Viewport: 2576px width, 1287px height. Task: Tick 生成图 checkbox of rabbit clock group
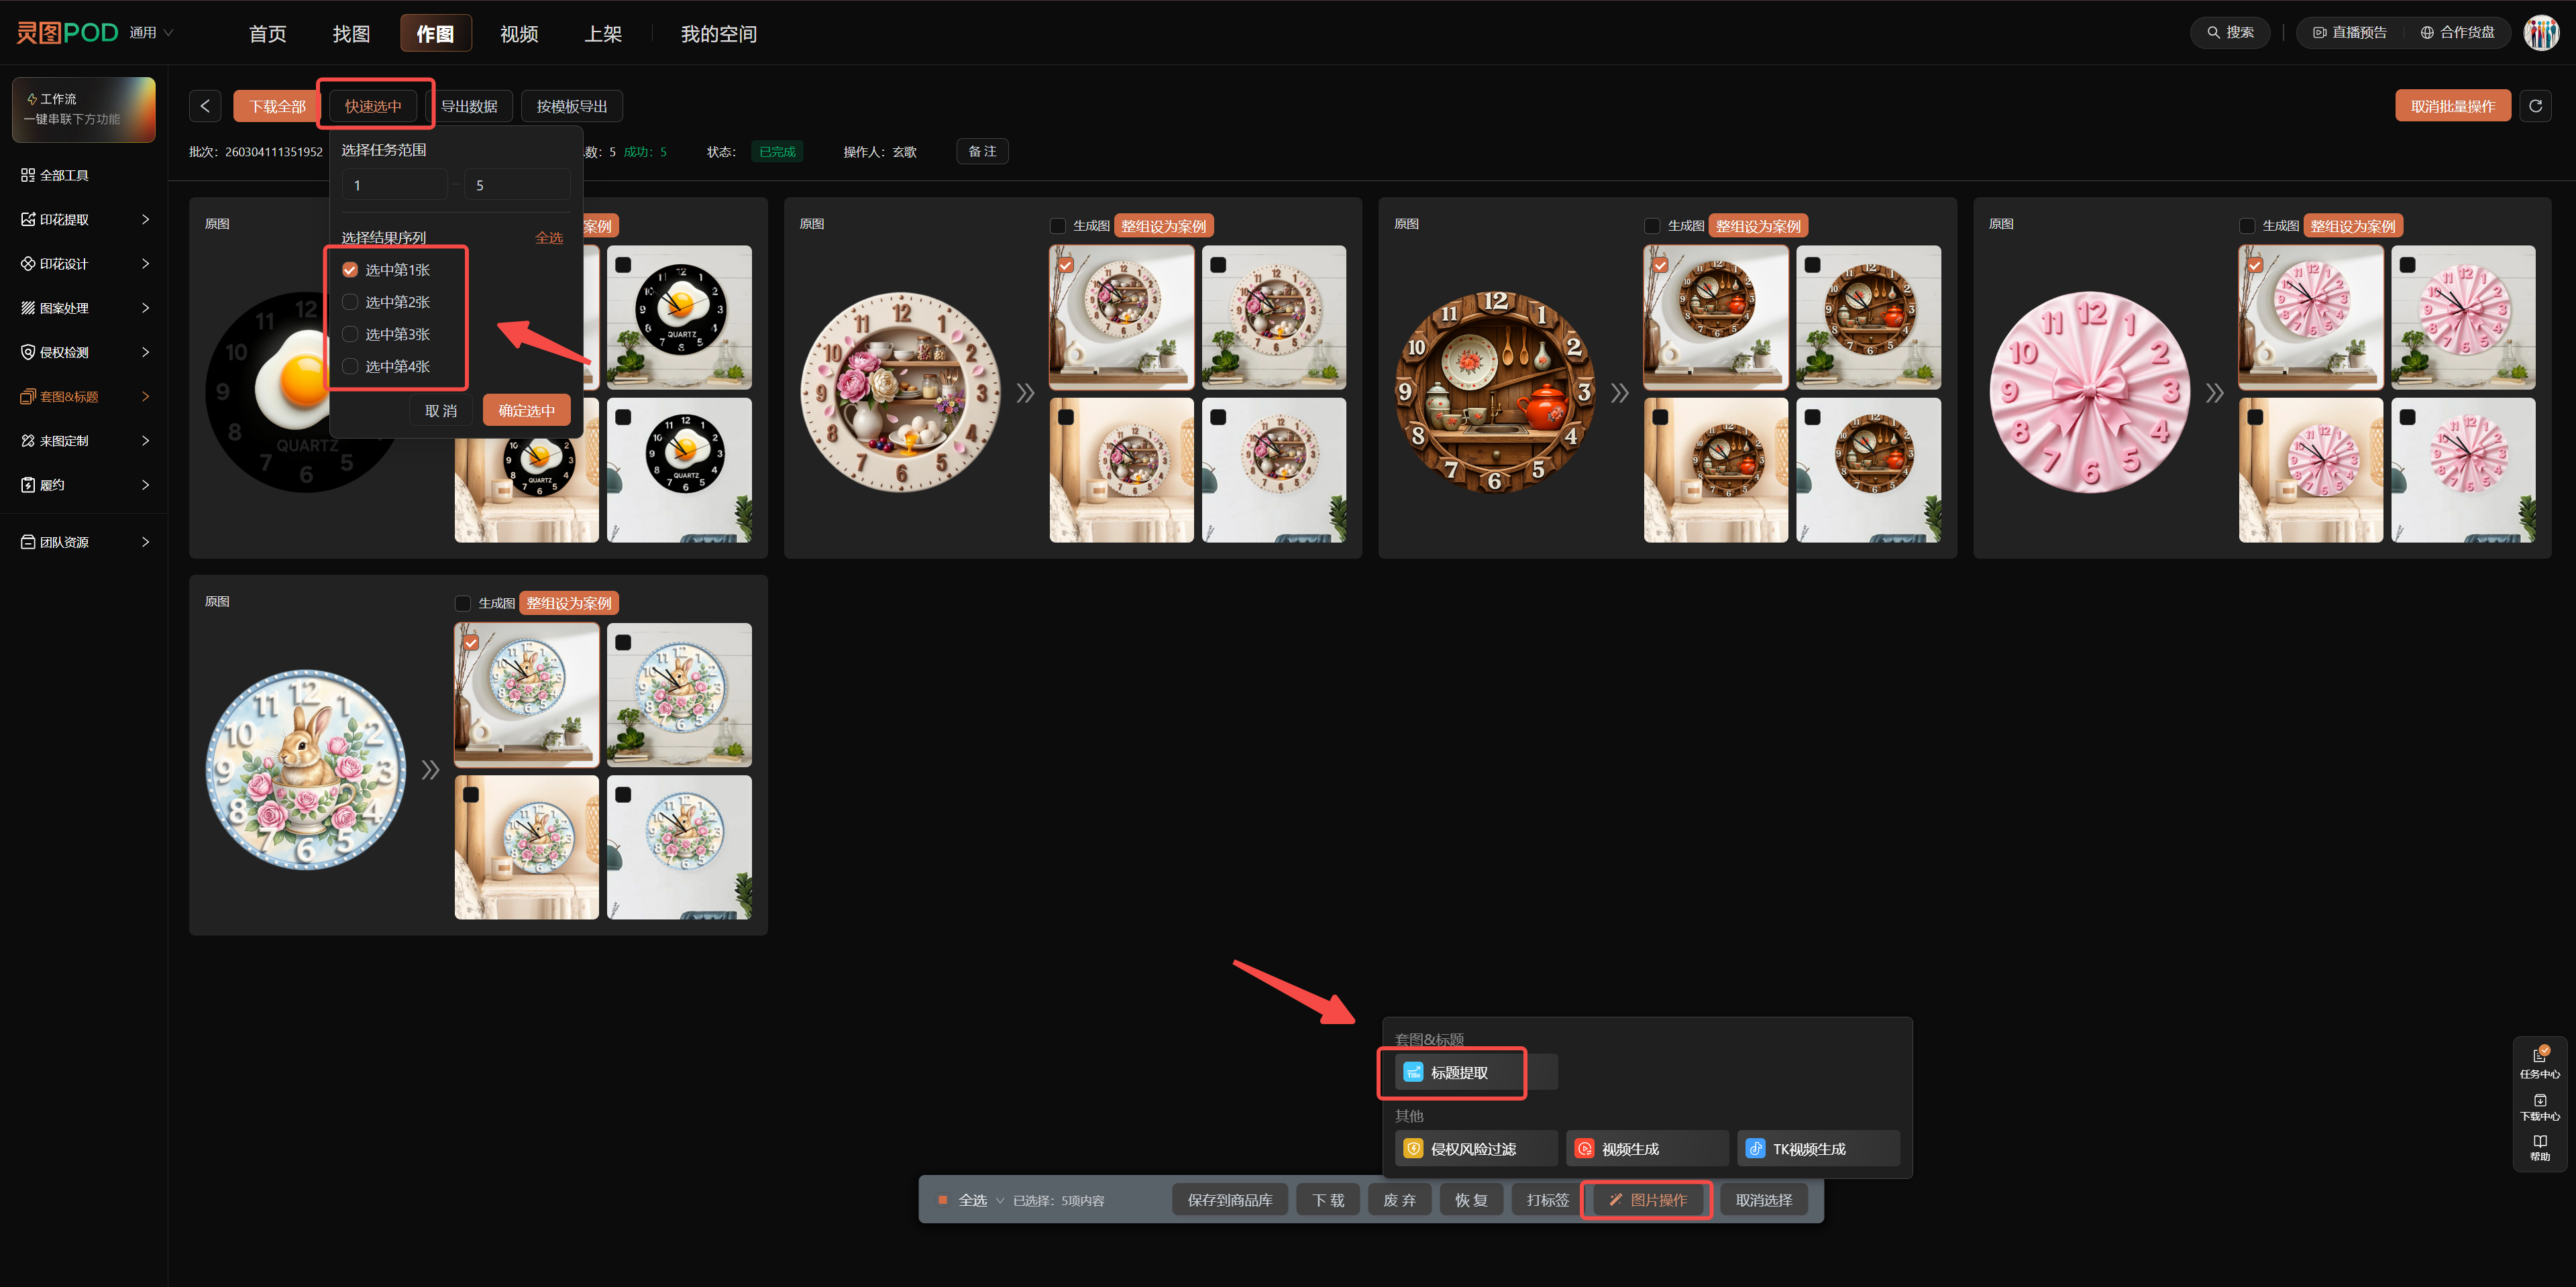[x=462, y=603]
